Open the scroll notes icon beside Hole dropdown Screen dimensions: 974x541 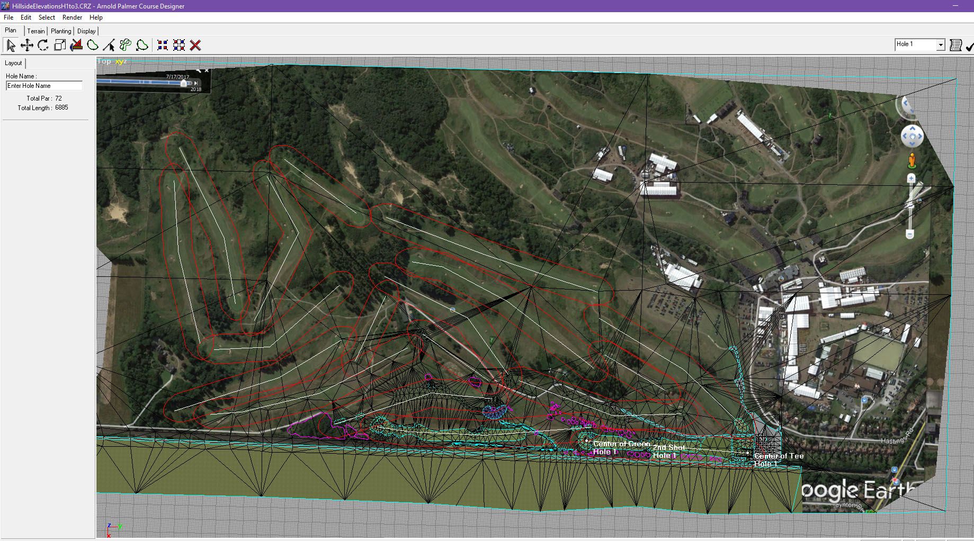click(x=955, y=45)
